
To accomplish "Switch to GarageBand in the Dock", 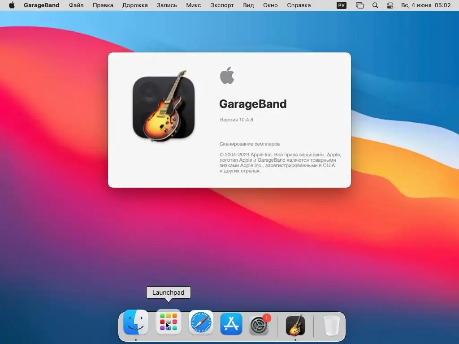I will point(295,325).
